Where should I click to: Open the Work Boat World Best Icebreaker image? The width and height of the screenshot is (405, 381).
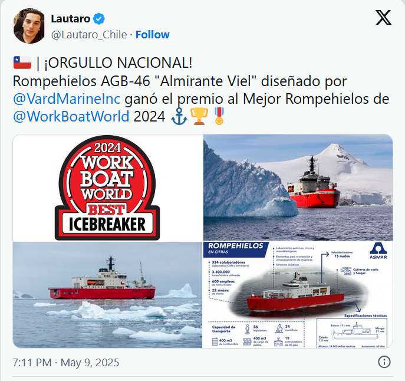[107, 188]
